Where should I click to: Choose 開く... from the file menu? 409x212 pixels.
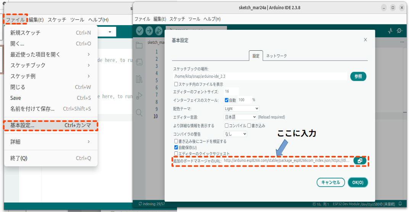click(x=51, y=43)
